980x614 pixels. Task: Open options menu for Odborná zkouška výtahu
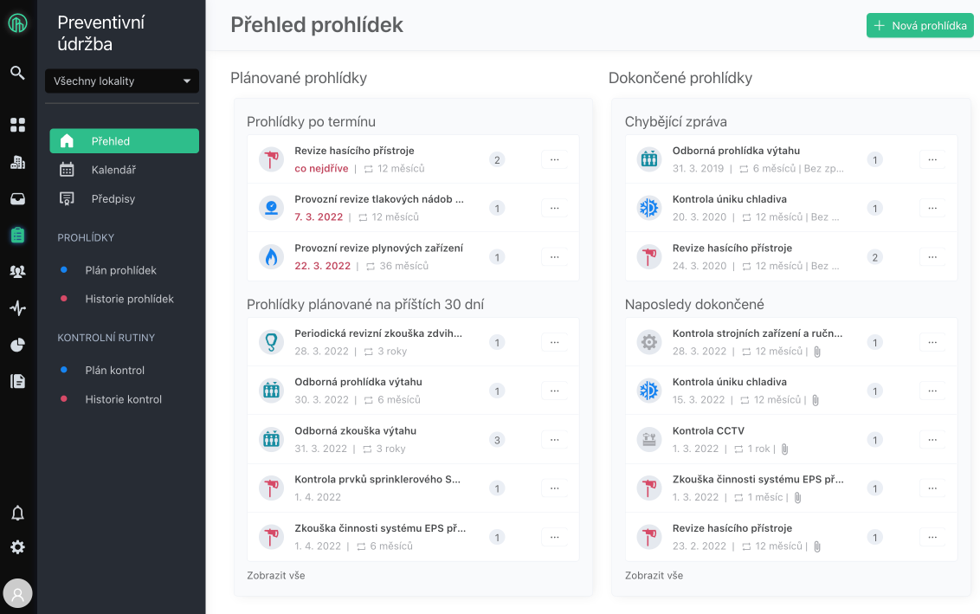[555, 439]
